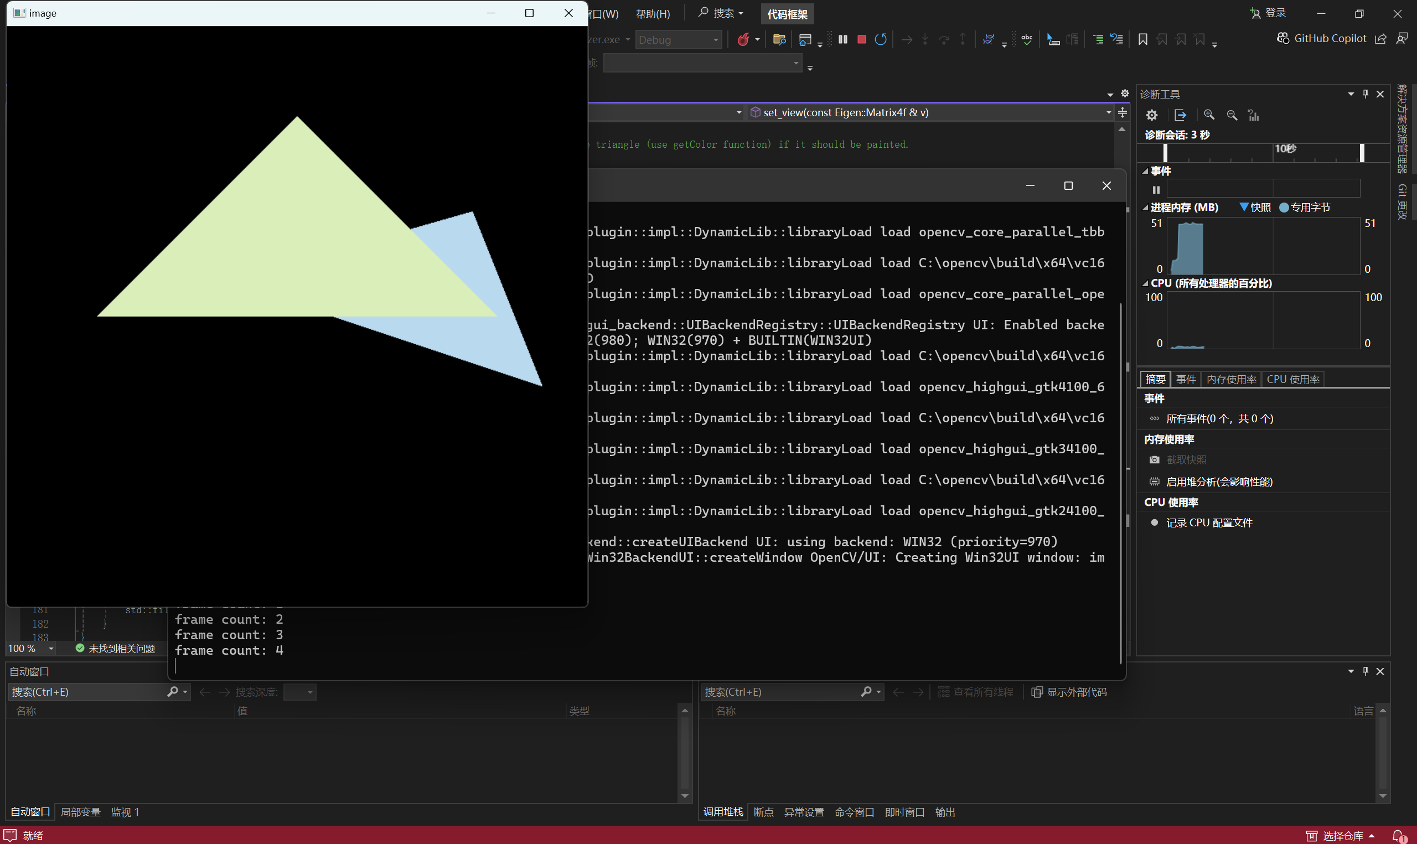This screenshot has width=1417, height=844.
Task: Click the share icon beside Copilot
Action: click(1380, 39)
